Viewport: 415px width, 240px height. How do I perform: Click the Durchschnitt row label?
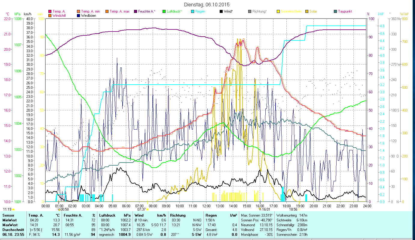coord(13,230)
